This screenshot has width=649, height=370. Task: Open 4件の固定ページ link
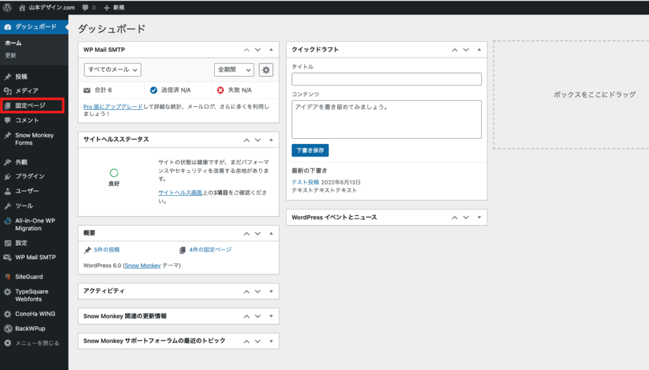pyautogui.click(x=210, y=250)
